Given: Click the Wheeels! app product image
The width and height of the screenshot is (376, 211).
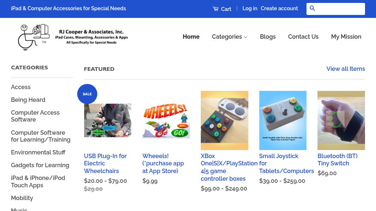Looking at the screenshot, I should [166, 120].
